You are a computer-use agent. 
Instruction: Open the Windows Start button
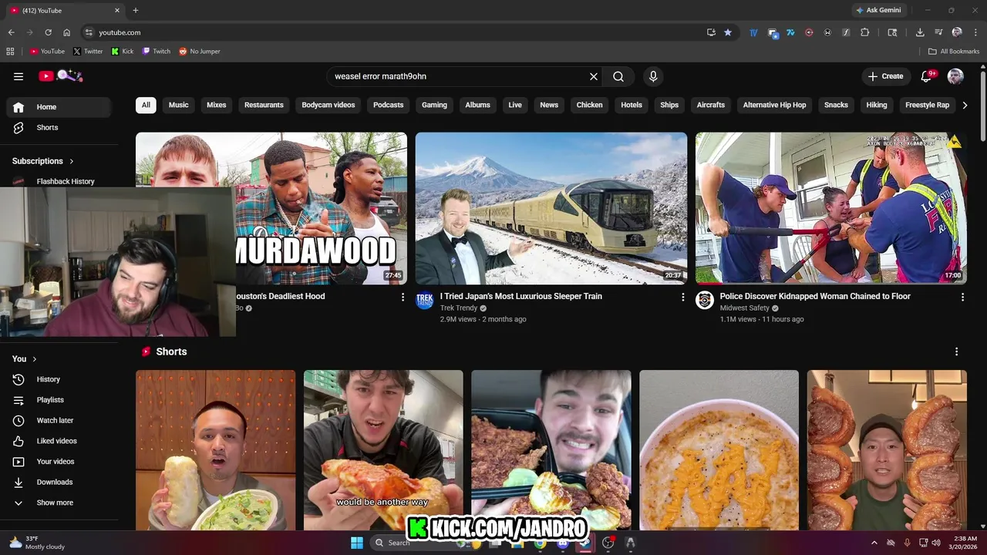coord(357,543)
